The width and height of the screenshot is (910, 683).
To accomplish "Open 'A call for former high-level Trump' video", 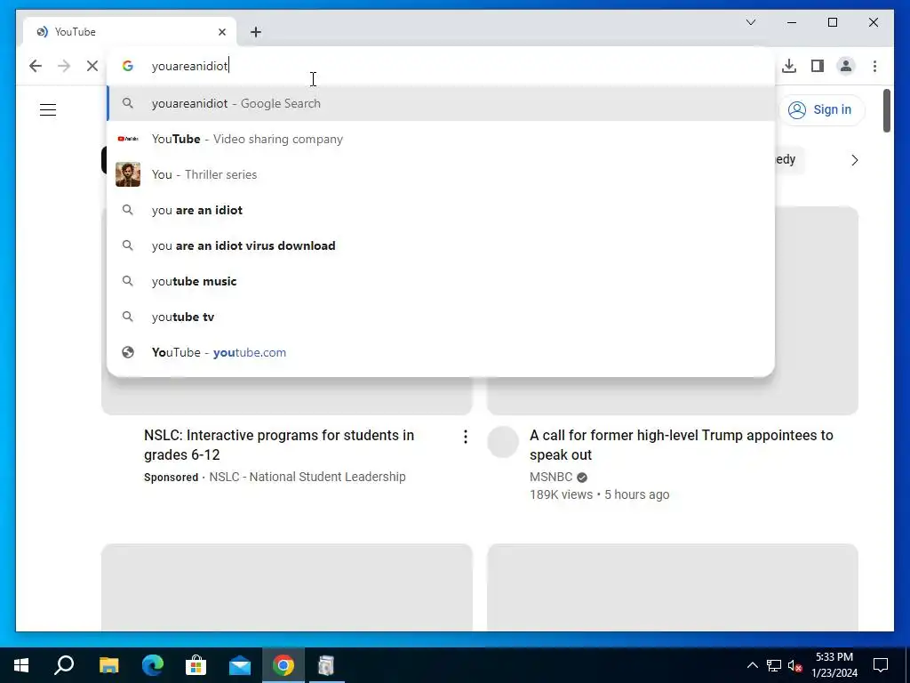I will [x=682, y=445].
